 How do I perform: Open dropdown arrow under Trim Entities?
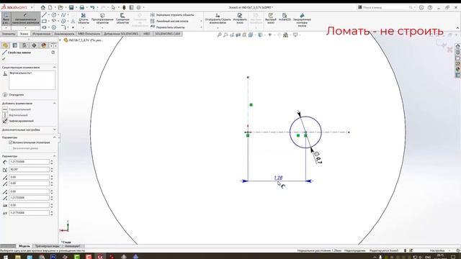84,27
